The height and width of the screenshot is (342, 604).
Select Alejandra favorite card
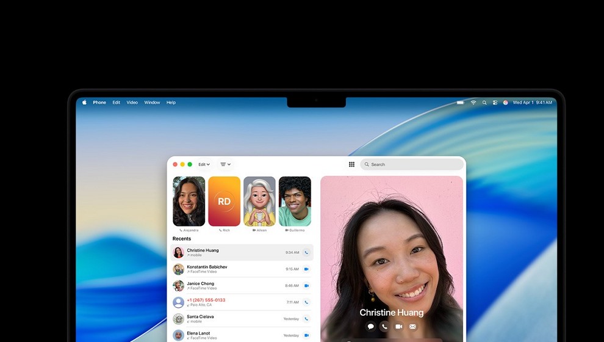tap(189, 202)
